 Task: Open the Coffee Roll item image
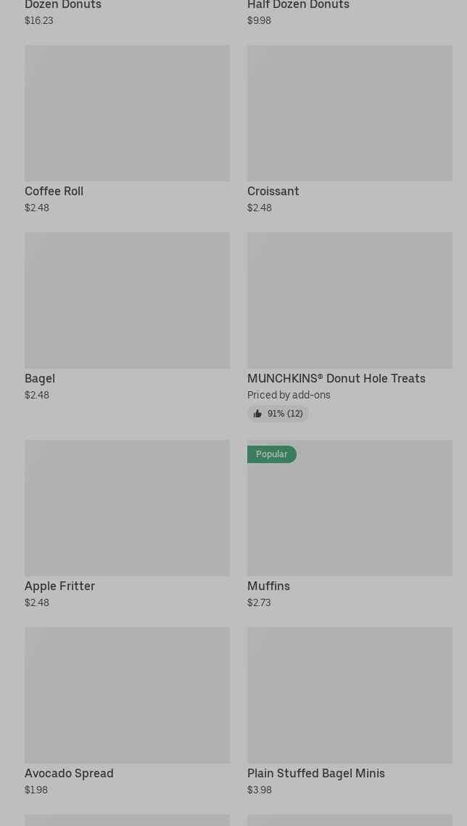pos(127,113)
